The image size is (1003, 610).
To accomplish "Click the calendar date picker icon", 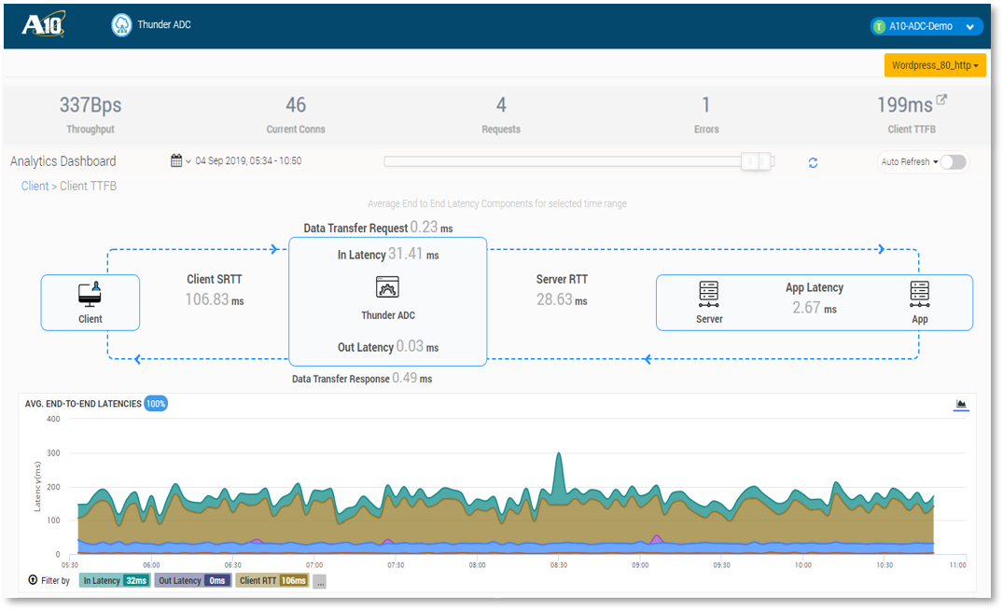I will pyautogui.click(x=176, y=160).
